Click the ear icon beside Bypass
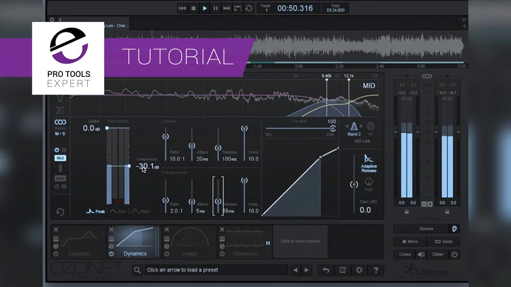Viewport: 511px width, 287px height. click(x=454, y=229)
